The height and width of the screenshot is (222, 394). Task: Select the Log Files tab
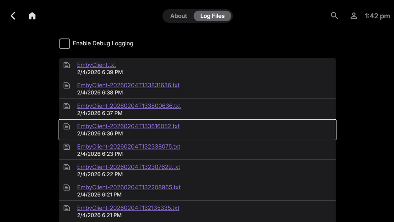[212, 15]
